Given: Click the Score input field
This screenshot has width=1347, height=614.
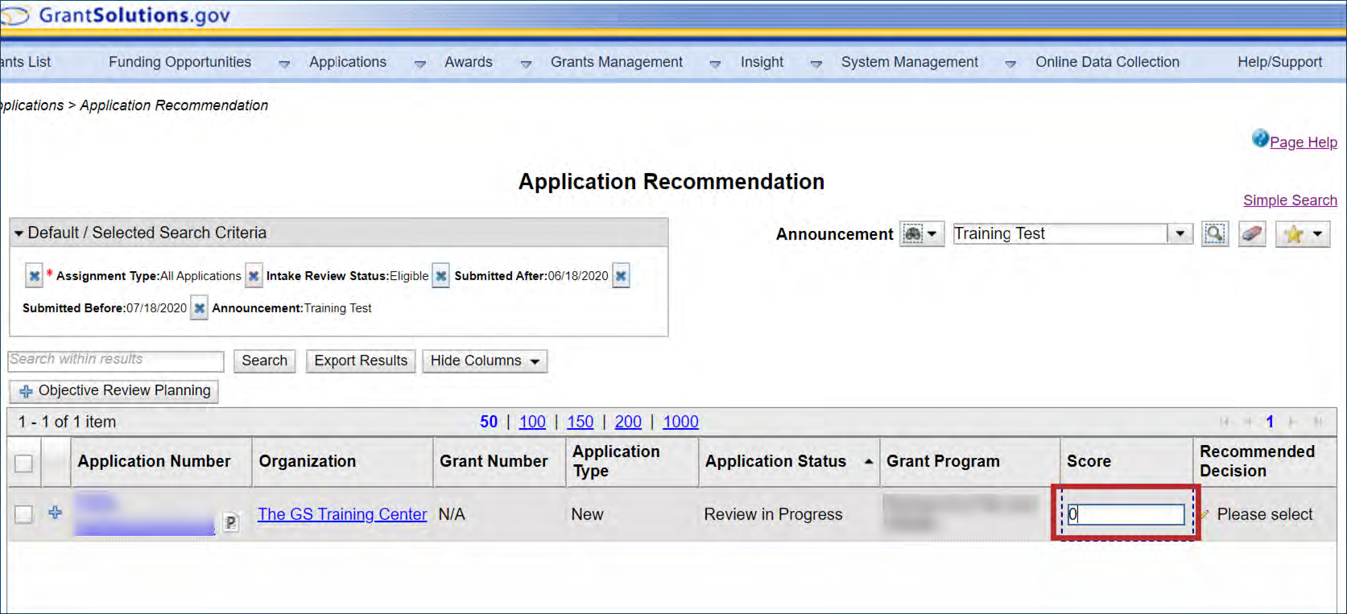Looking at the screenshot, I should [x=1126, y=514].
